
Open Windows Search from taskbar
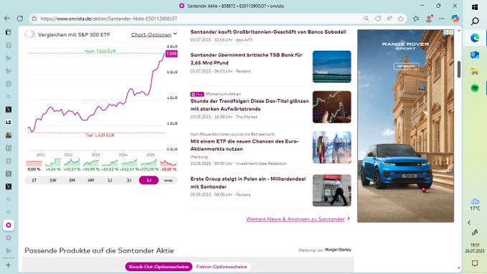[x=475, y=21]
